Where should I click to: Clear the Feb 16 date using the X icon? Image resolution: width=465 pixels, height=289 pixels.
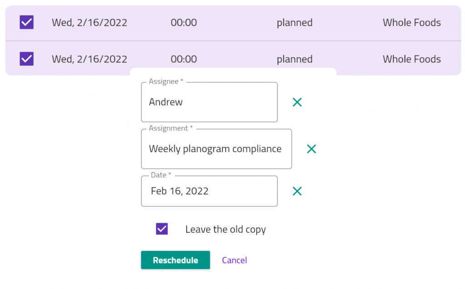click(297, 191)
